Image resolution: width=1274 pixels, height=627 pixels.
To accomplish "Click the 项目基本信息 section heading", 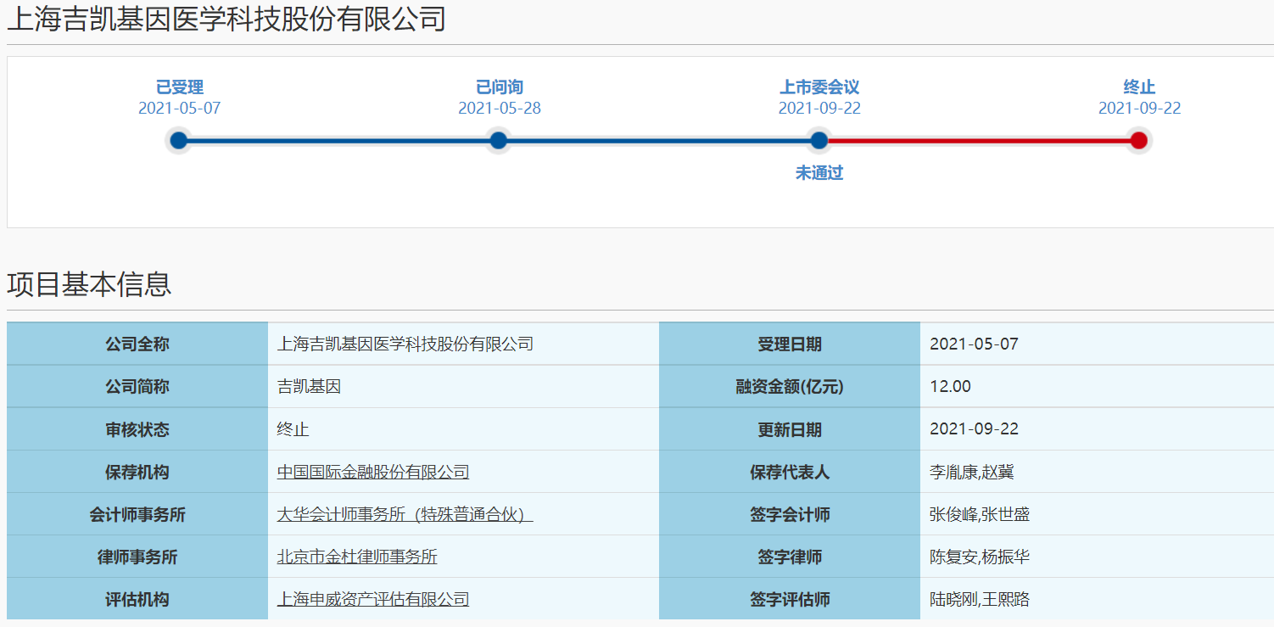I will click(89, 284).
